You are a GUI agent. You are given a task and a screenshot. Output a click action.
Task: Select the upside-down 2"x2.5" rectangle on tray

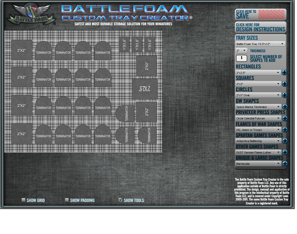coord(145,89)
